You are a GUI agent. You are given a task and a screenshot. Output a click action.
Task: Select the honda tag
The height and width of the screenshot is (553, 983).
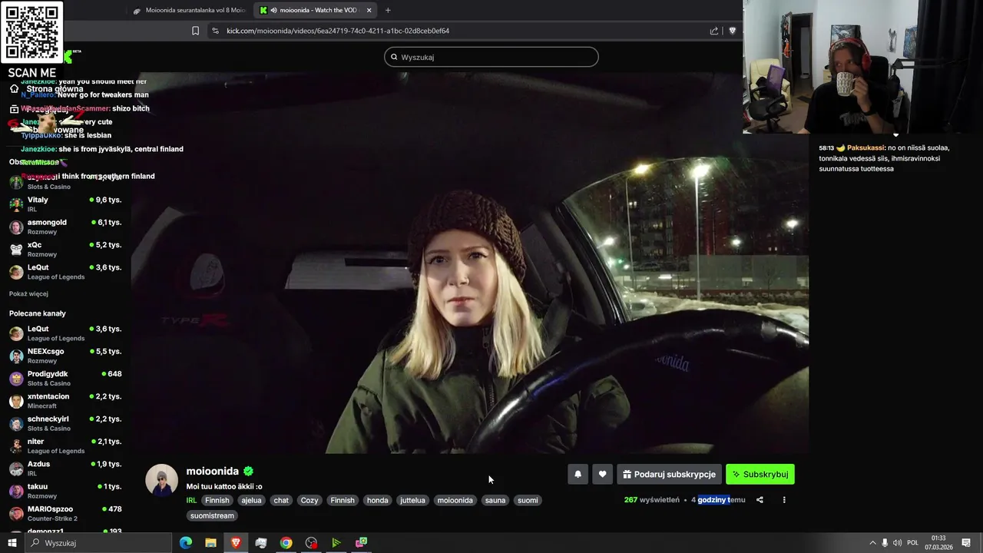click(377, 500)
